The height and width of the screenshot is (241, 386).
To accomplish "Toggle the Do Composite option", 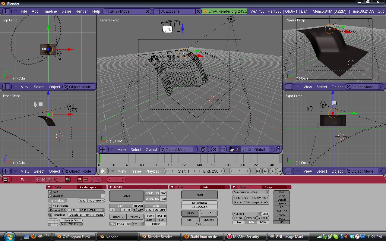I will click(200, 207).
